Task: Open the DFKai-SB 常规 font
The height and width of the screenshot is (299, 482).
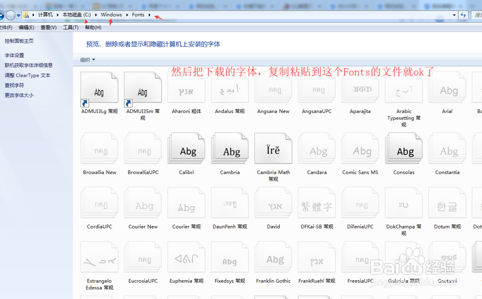Action: (316, 203)
